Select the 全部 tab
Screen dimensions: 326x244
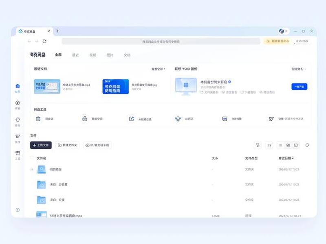click(x=58, y=55)
